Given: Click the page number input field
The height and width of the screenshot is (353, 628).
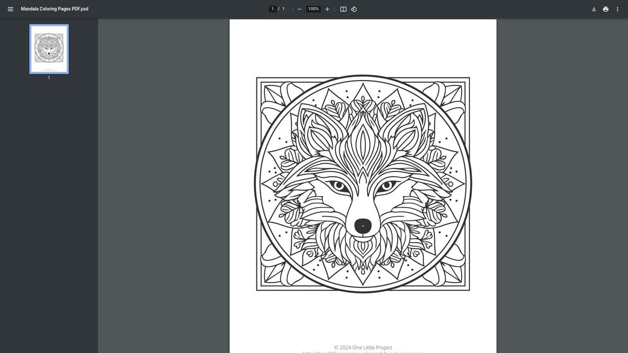Looking at the screenshot, I should coord(273,8).
